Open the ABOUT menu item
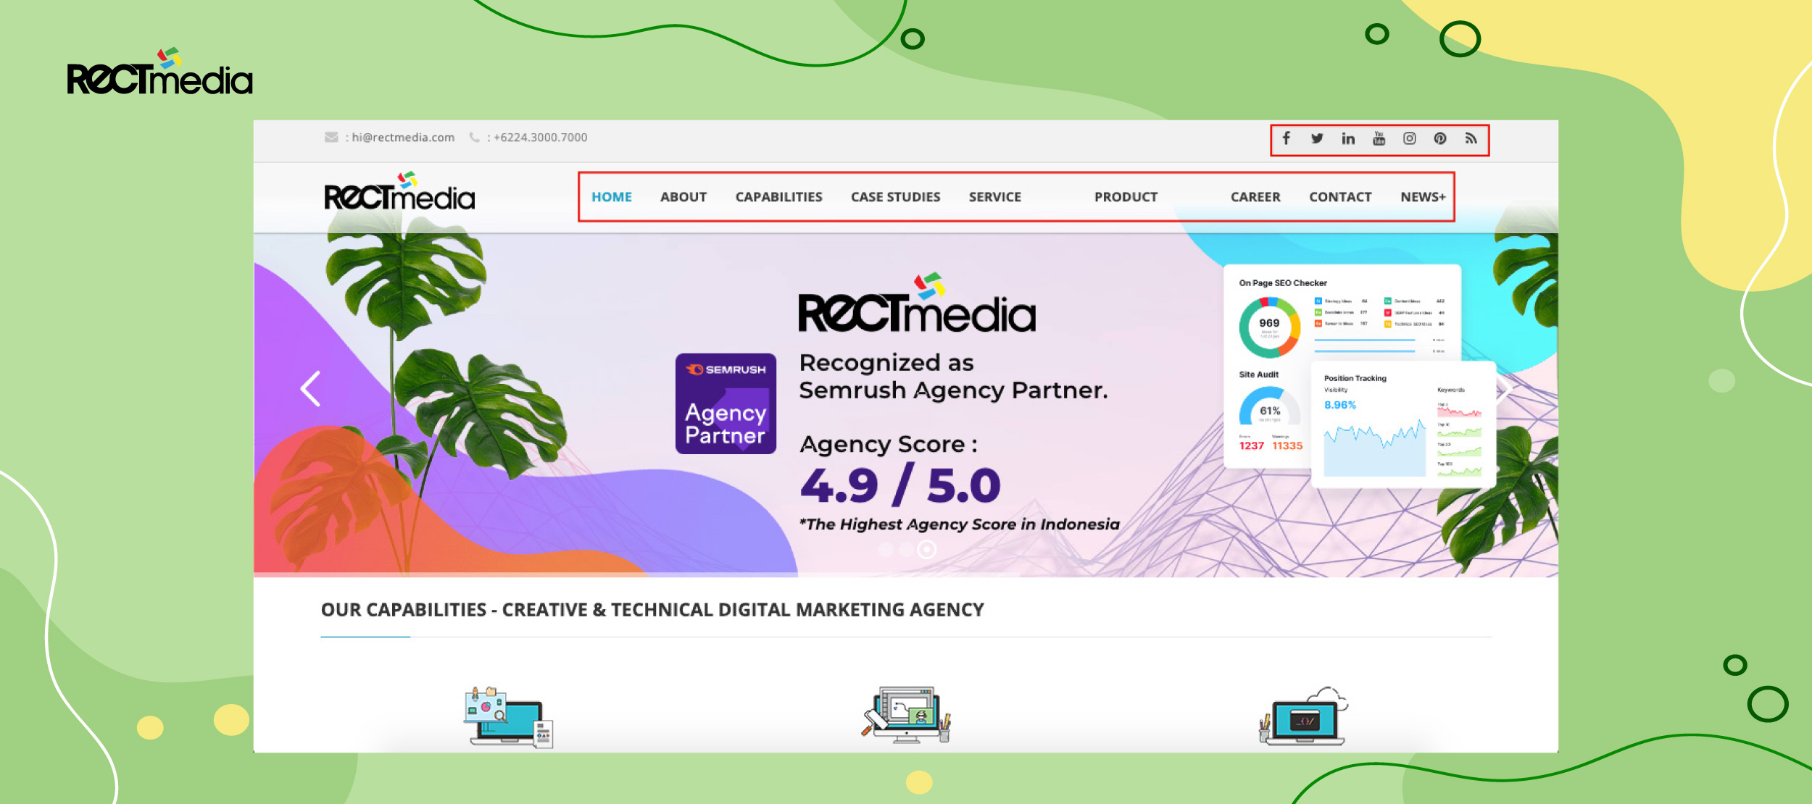 pos(683,197)
